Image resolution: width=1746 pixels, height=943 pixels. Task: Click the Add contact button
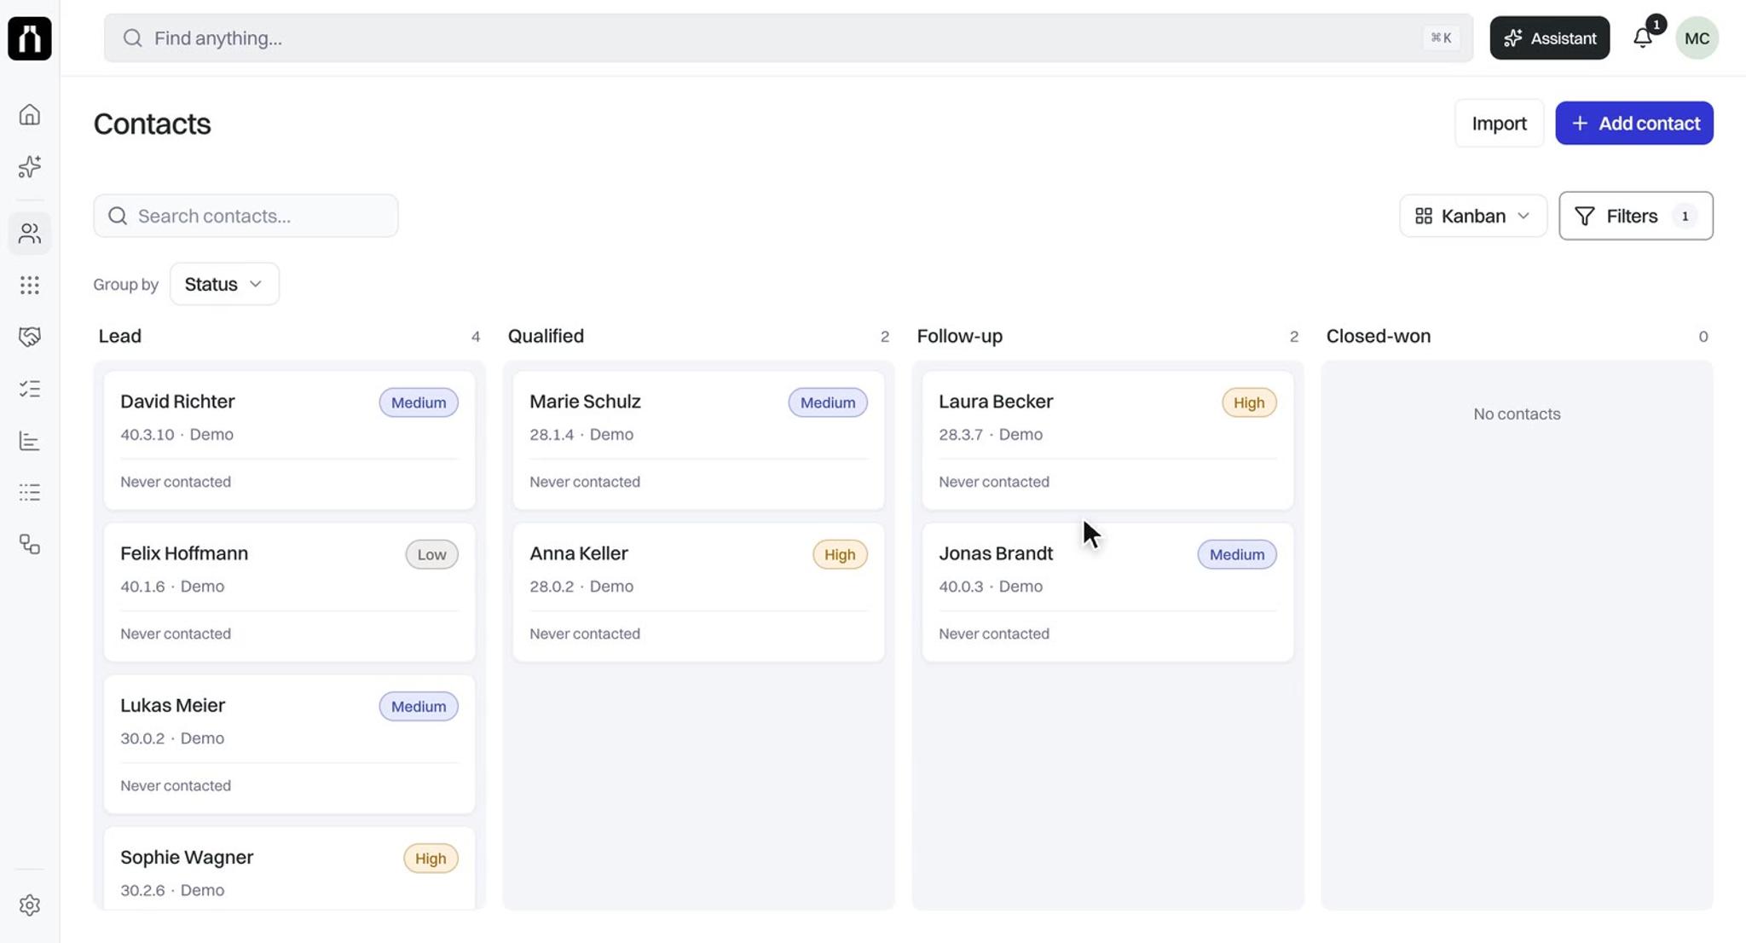click(1633, 123)
